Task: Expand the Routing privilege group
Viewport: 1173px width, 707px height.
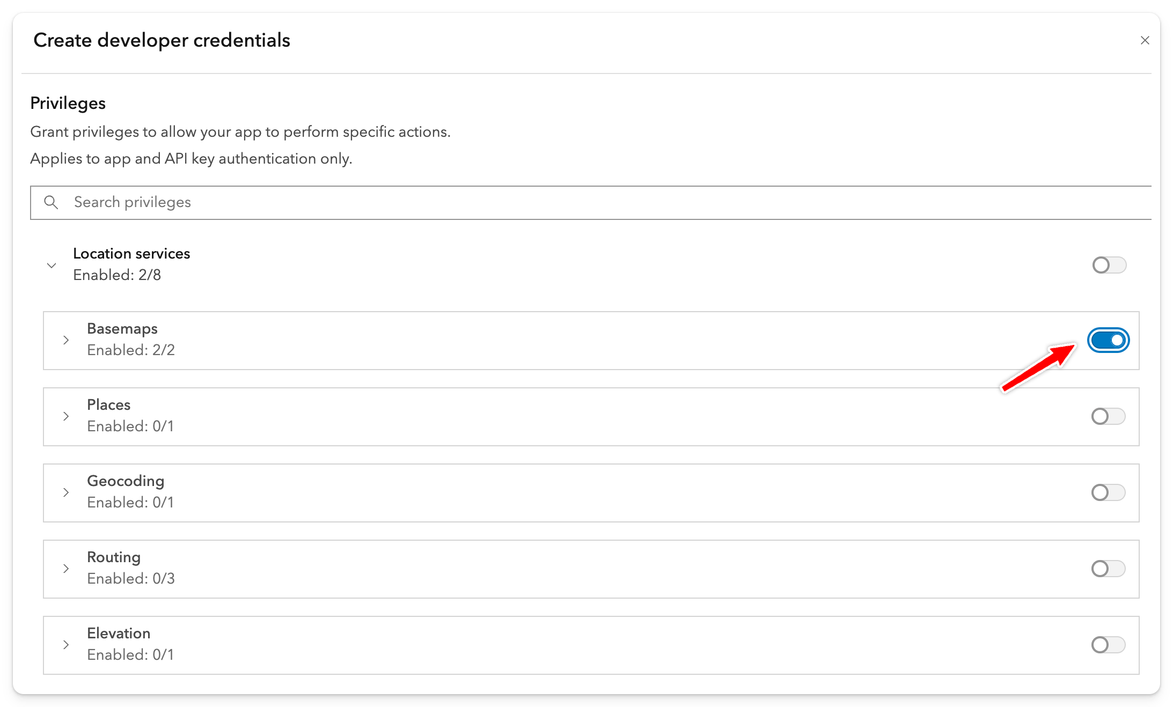Action: pos(66,569)
